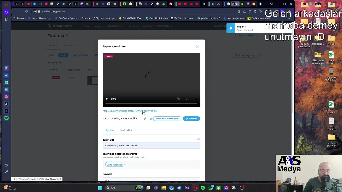Open Spotify in Opera sidebar
The image size is (342, 192).
(6, 118)
